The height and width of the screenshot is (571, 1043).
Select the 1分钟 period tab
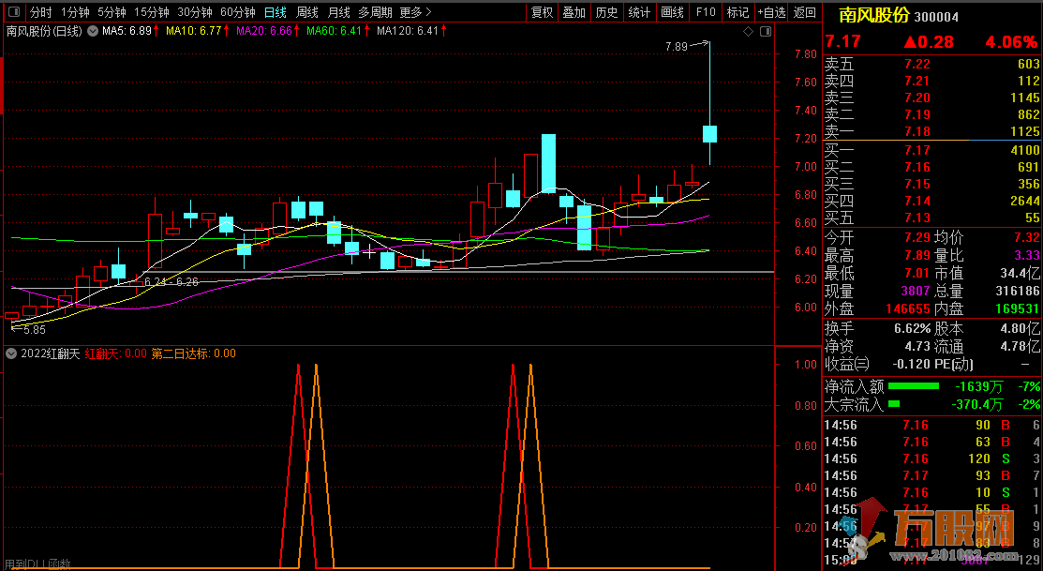point(75,12)
